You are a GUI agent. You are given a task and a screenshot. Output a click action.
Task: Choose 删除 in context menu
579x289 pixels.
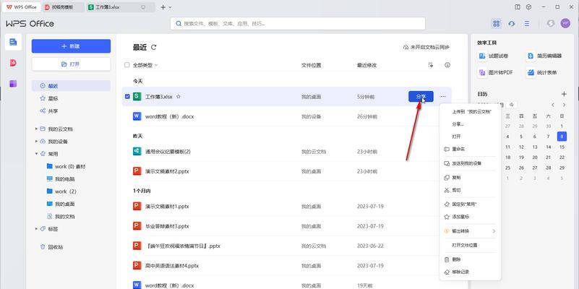470,259
